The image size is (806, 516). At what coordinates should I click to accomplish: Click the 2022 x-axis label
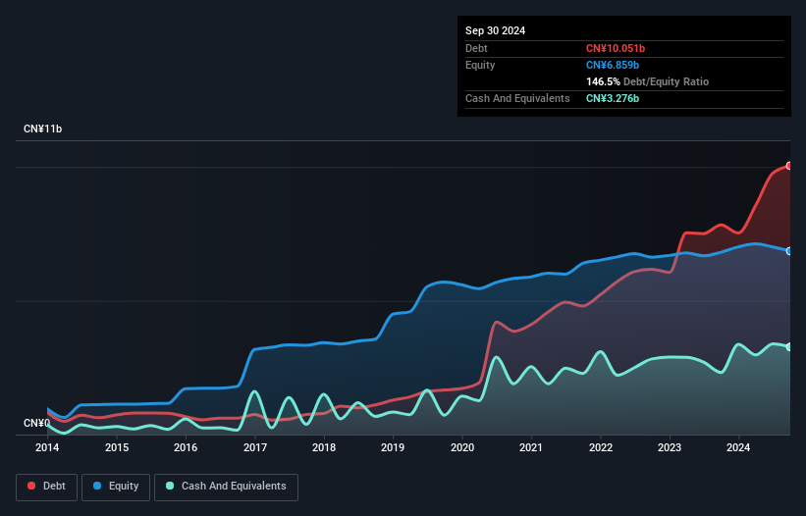pos(601,447)
